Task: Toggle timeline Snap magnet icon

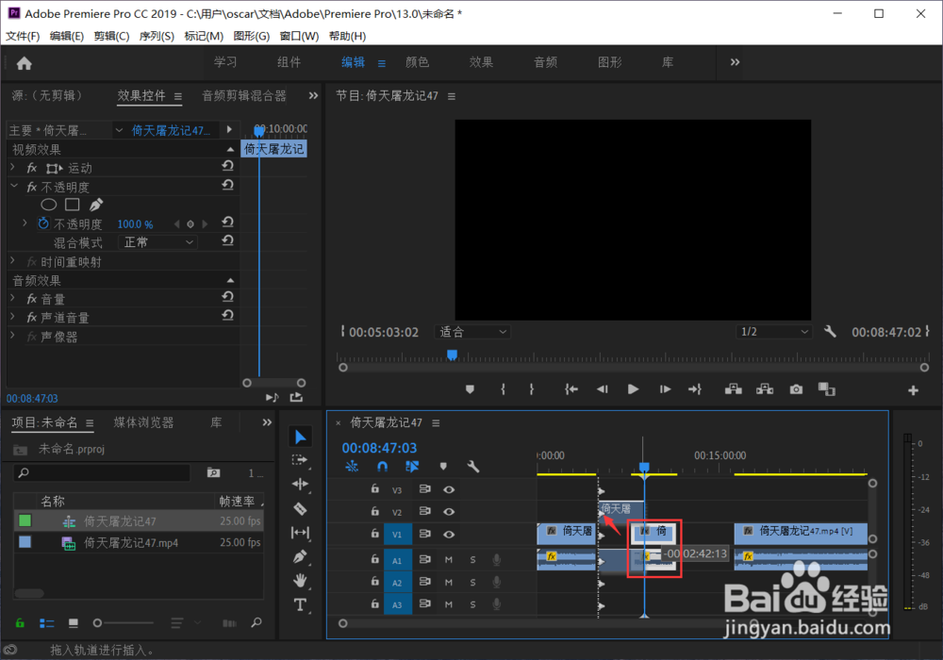Action: pos(382,467)
